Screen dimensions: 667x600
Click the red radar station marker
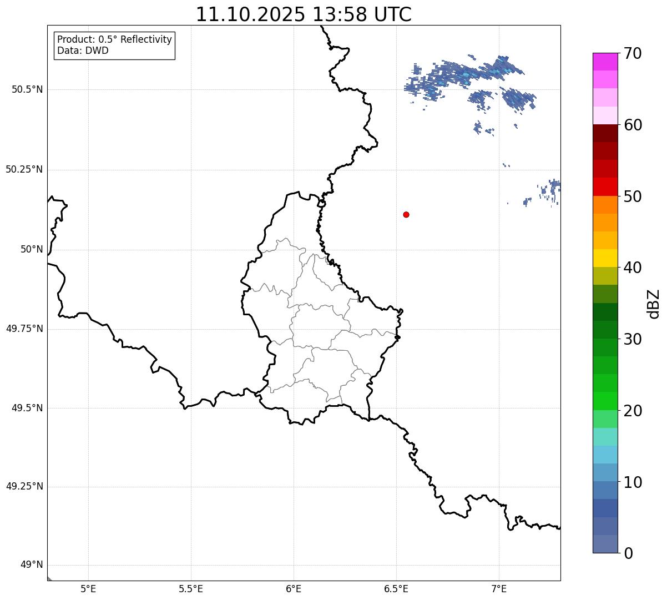click(406, 214)
